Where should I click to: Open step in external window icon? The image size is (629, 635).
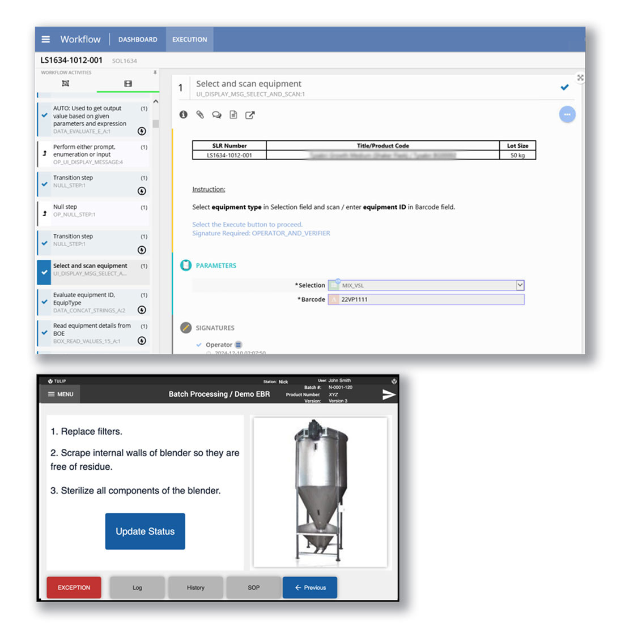click(x=250, y=115)
